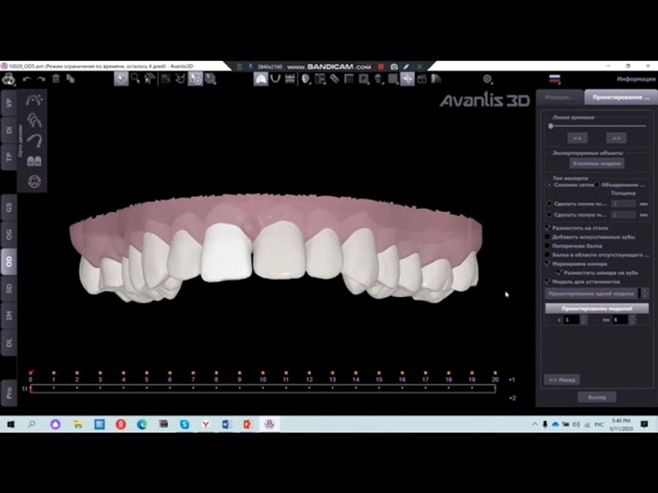Switch to the OG side tab

coord(9,235)
